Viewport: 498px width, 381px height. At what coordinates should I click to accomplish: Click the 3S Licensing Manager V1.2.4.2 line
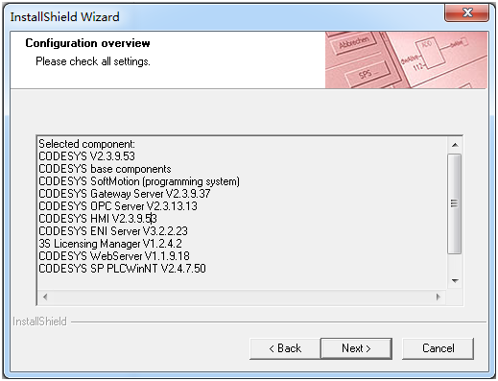110,244
